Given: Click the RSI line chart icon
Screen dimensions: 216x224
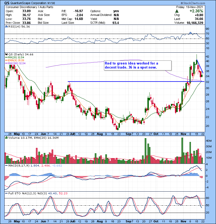Looking at the screenshot, I should [6, 26].
